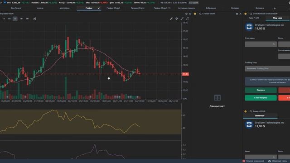Open chart widget settings gear
Screen dimensions: 290x163
[186, 14]
